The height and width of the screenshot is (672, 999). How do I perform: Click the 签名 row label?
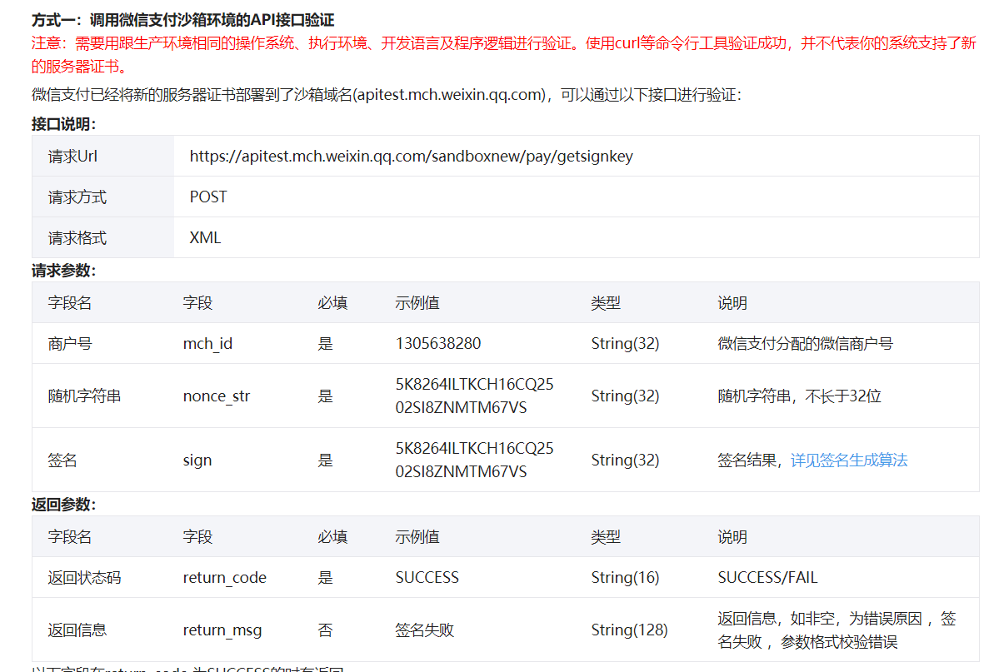(62, 460)
